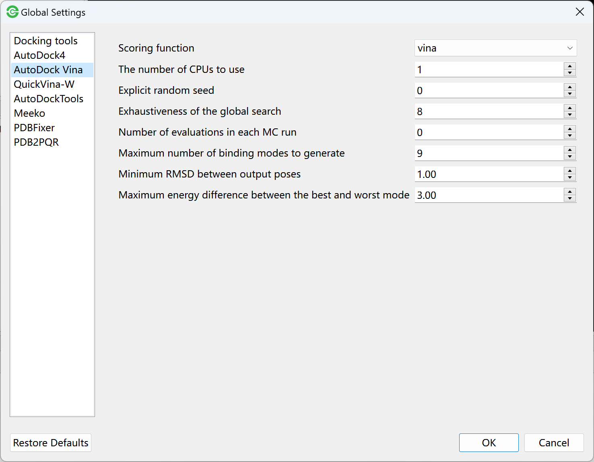Confirm settings with OK button
594x462 pixels.
pos(489,443)
